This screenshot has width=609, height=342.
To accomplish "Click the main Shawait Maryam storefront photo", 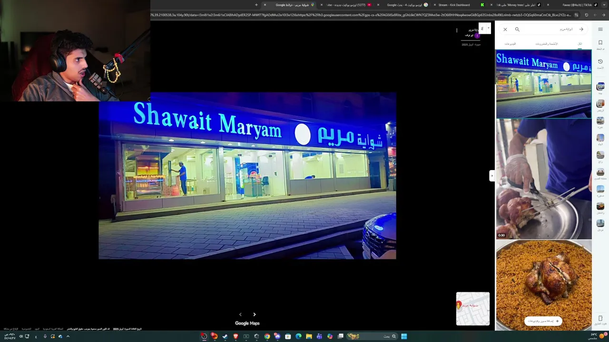I will click(247, 176).
